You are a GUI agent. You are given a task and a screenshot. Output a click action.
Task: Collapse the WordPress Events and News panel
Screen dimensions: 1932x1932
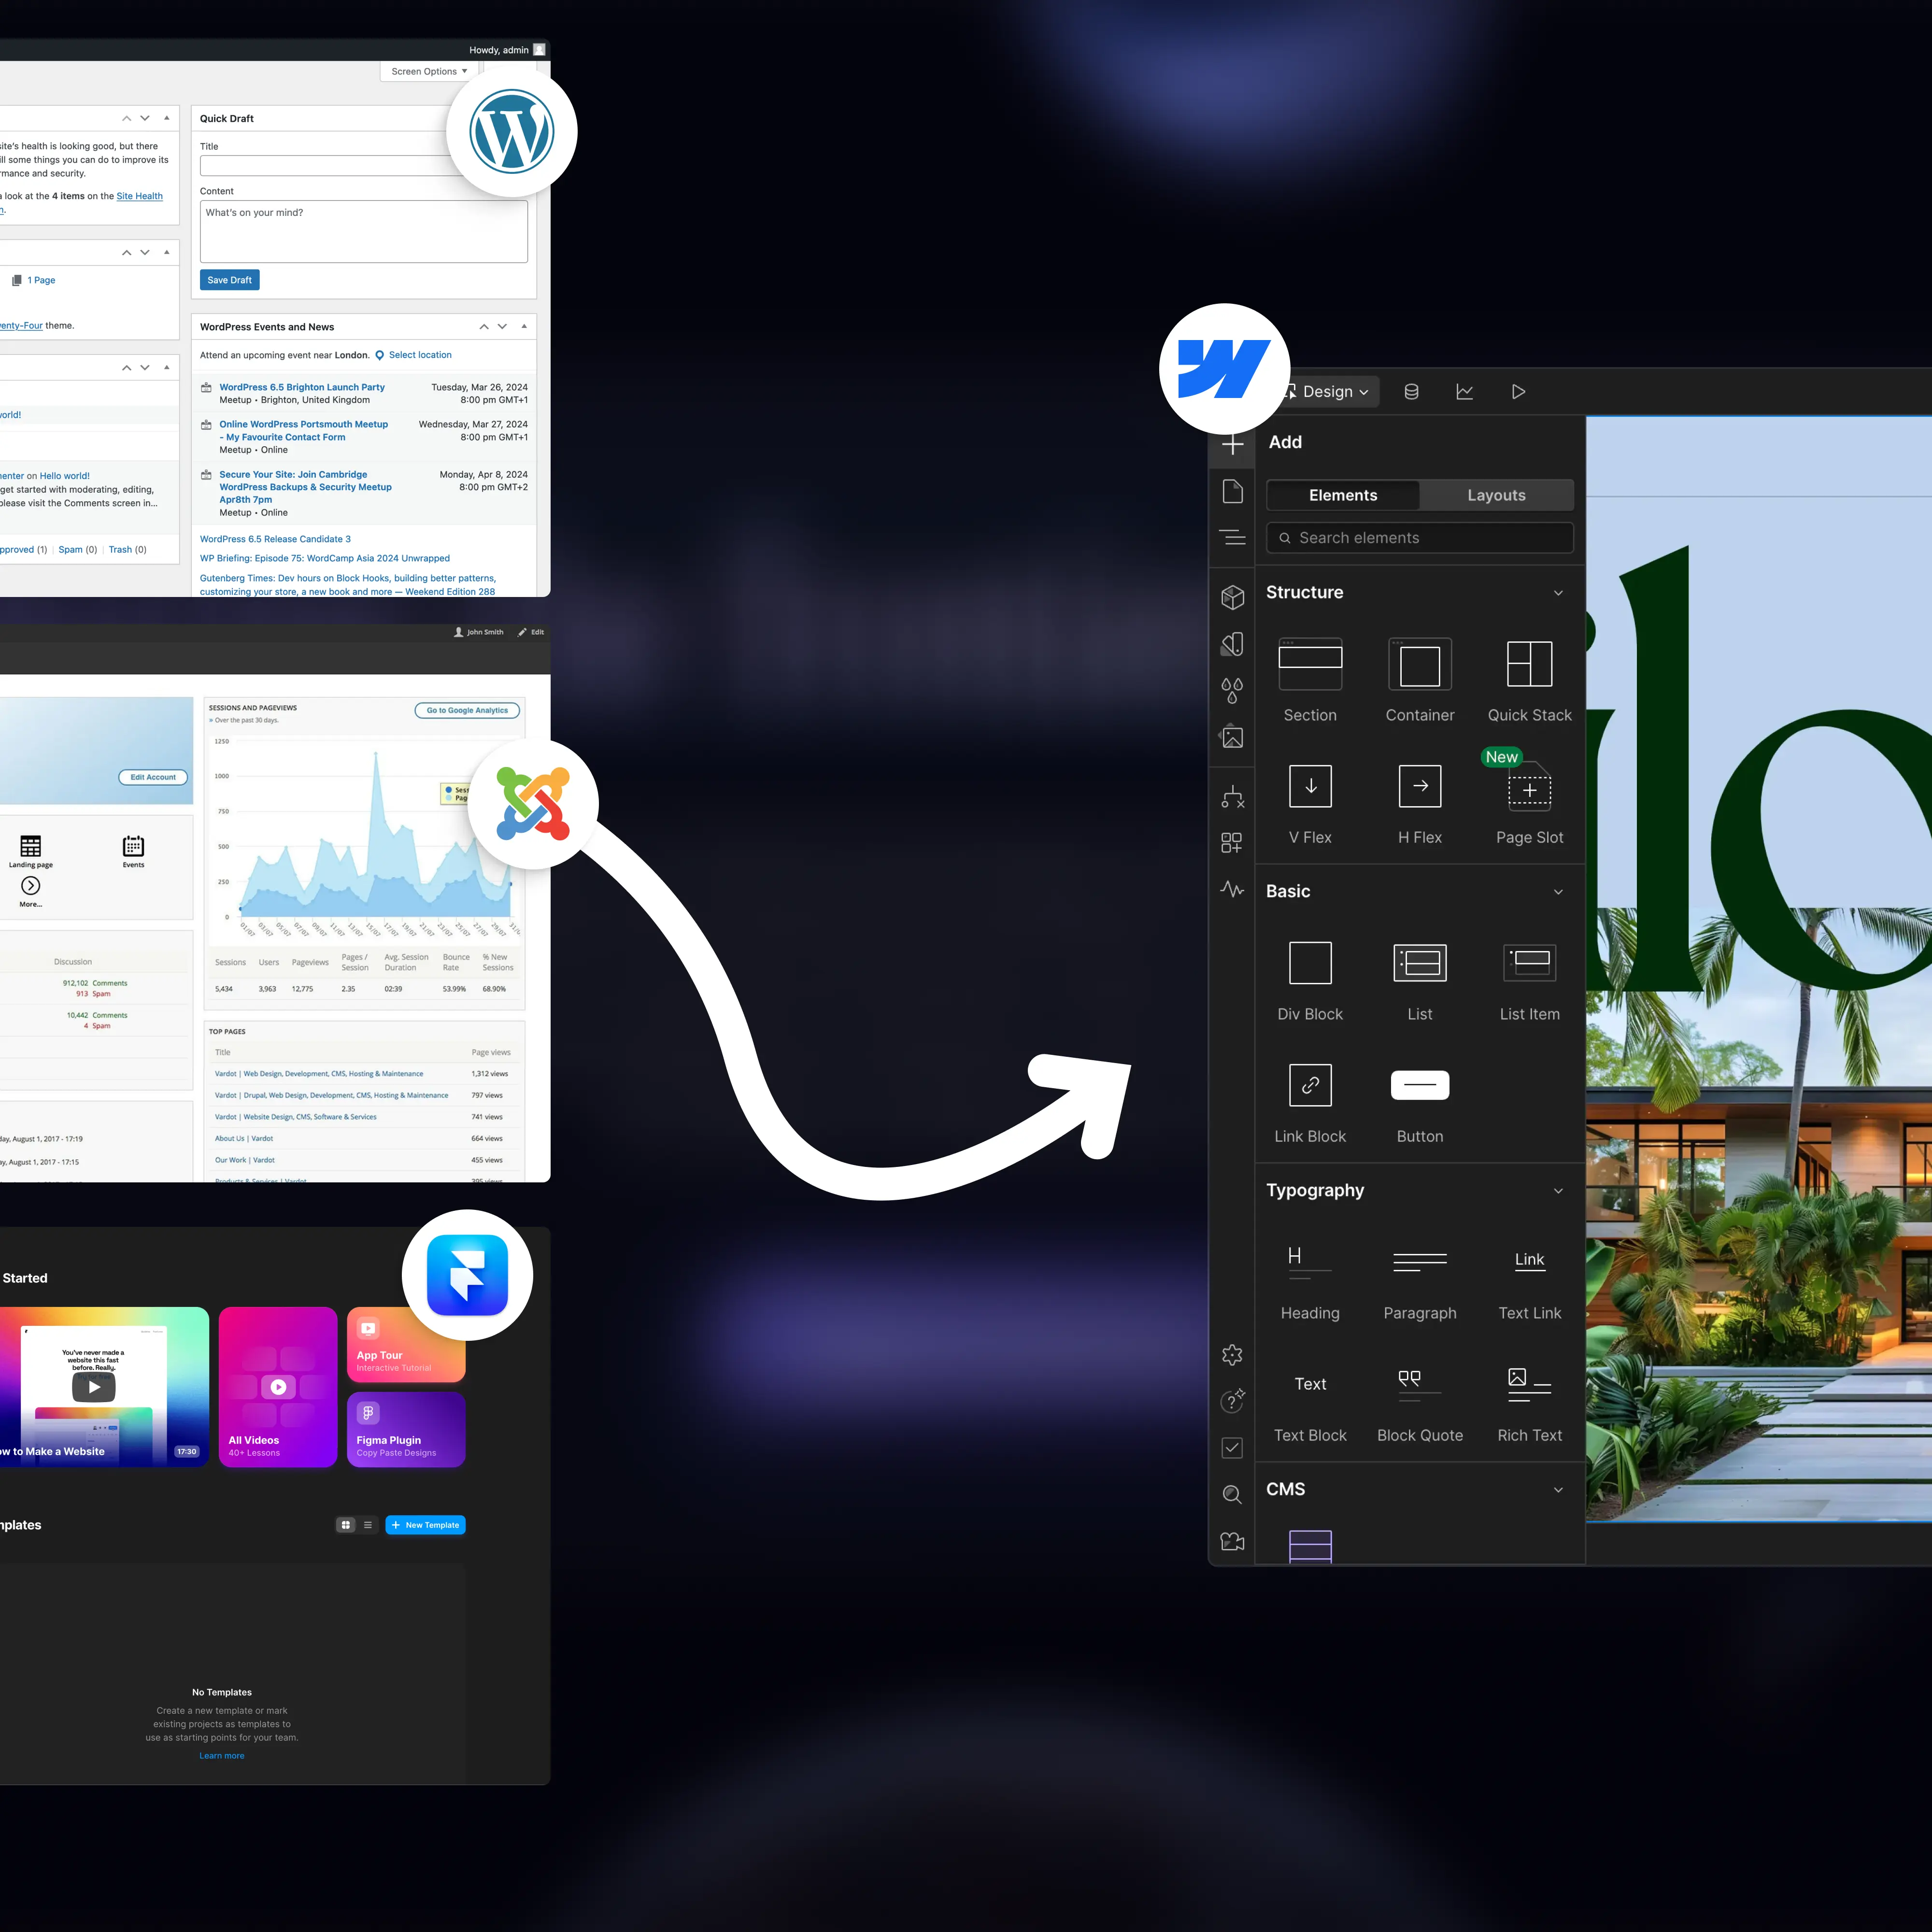coord(523,326)
